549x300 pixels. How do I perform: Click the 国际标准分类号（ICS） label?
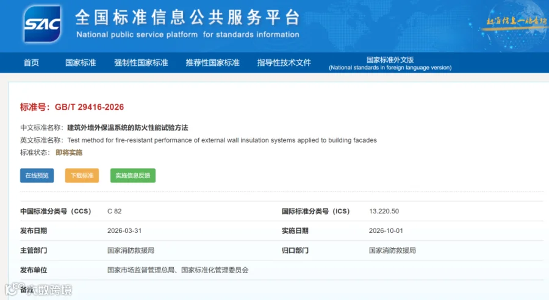316,211
